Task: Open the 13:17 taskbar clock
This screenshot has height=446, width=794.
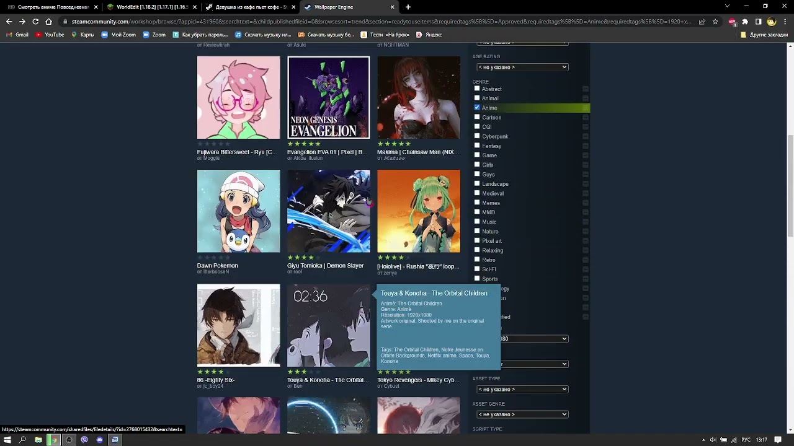Action: (762, 440)
